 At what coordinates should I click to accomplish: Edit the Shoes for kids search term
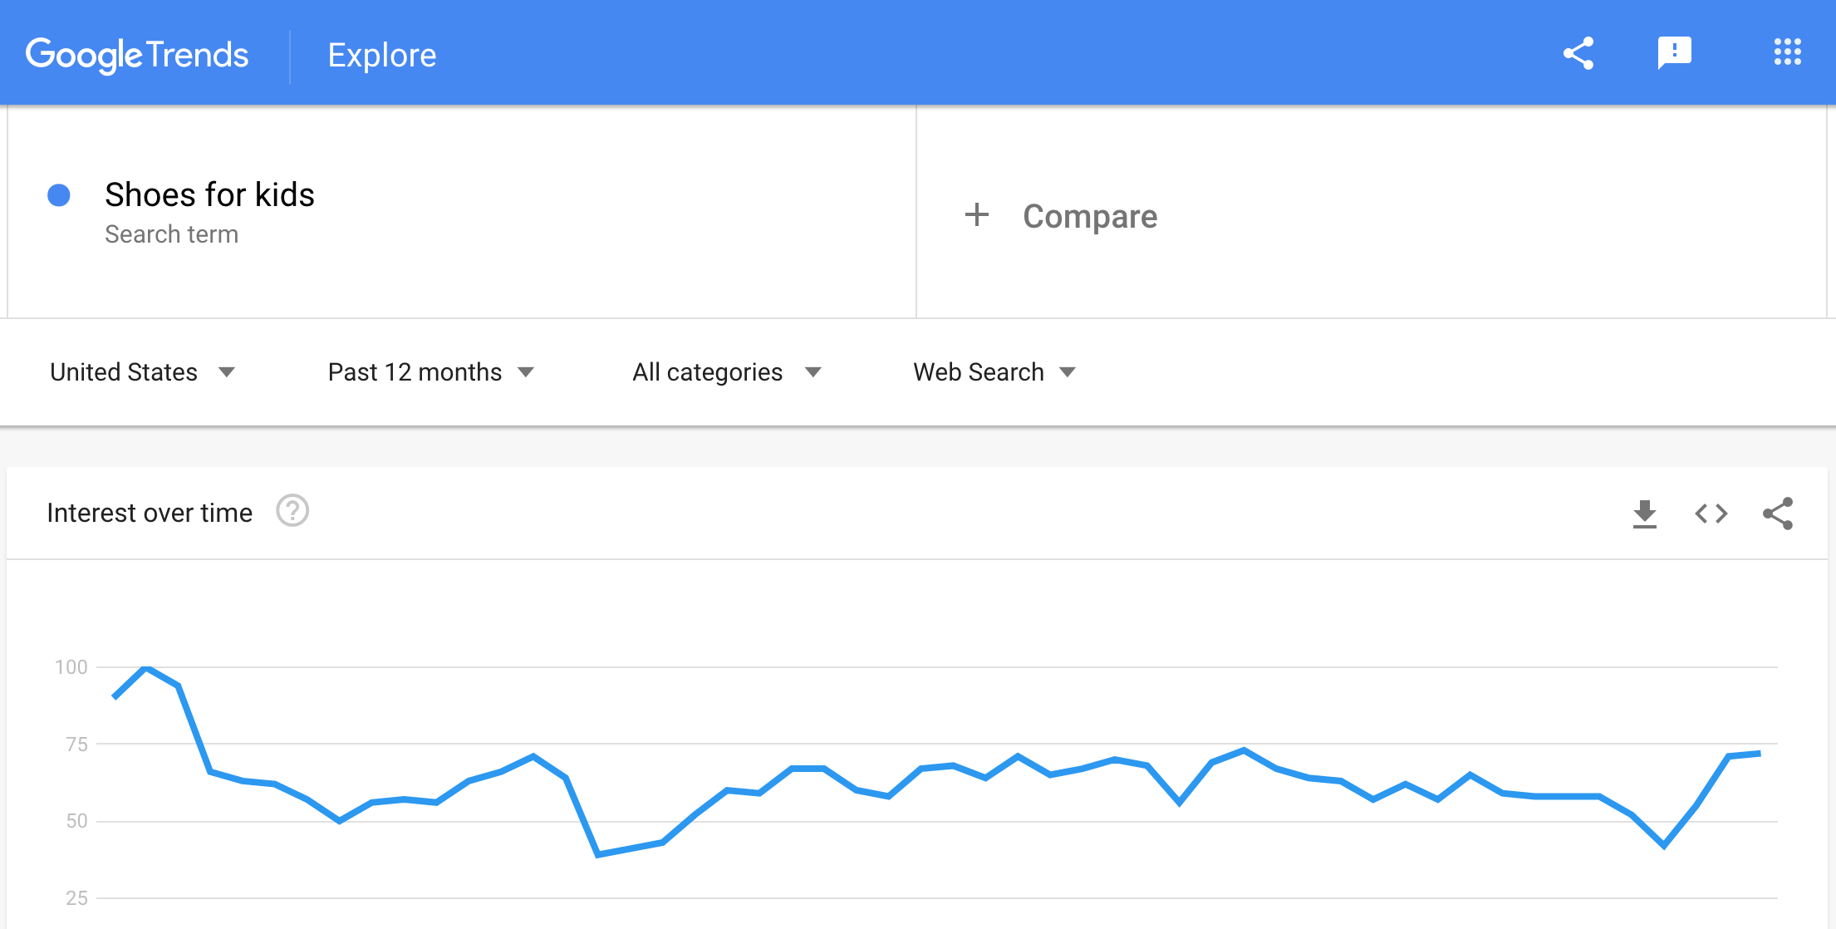pos(209,195)
